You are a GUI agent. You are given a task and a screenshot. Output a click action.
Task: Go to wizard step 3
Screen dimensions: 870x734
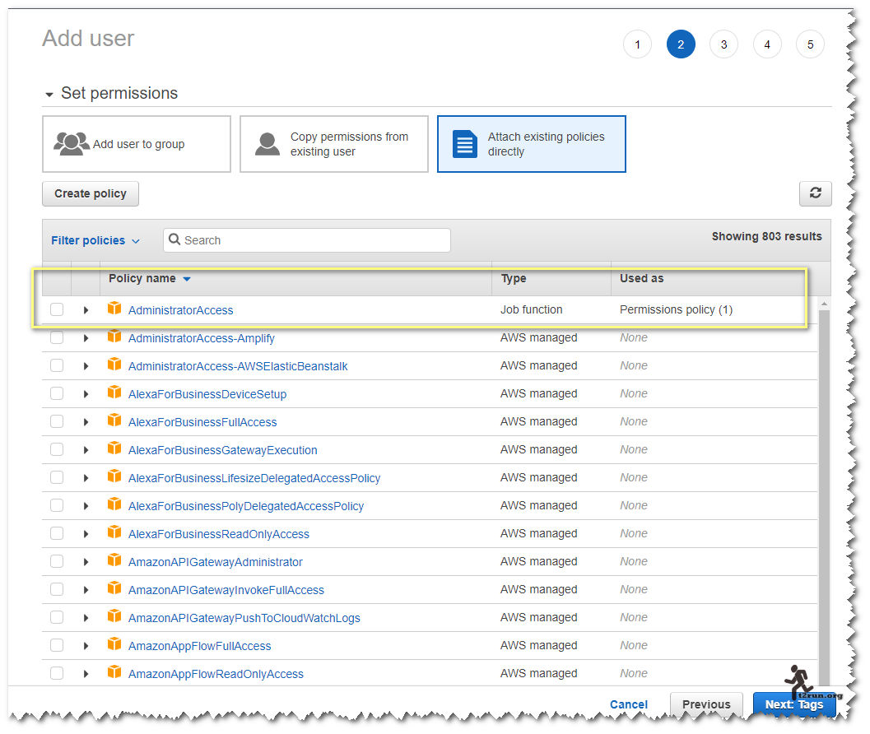[723, 44]
